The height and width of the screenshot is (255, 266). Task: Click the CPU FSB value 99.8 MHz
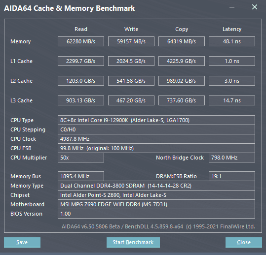pyautogui.click(x=156, y=148)
